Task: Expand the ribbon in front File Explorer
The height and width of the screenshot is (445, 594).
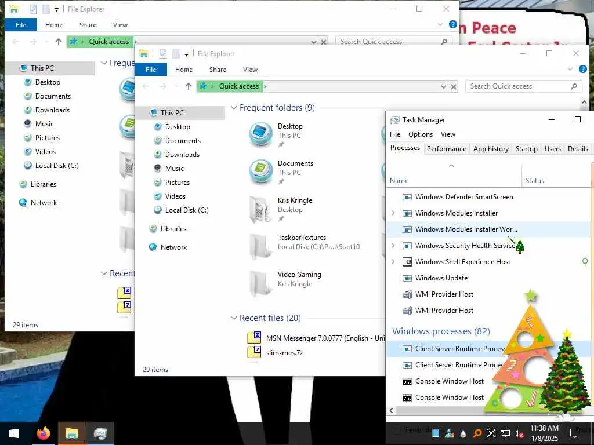Action: click(570, 69)
